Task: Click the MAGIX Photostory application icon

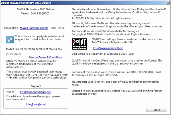Action: [10, 40]
